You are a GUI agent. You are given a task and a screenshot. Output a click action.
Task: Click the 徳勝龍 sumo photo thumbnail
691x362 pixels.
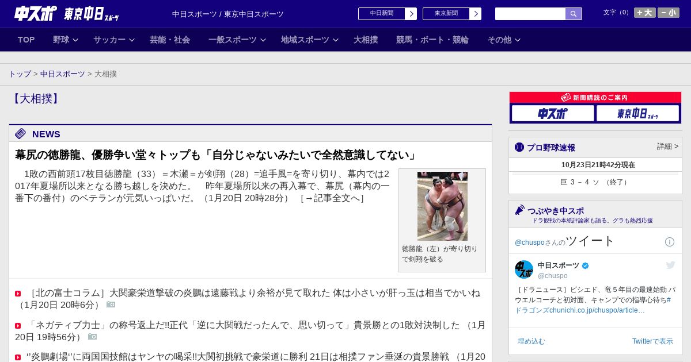click(x=442, y=206)
